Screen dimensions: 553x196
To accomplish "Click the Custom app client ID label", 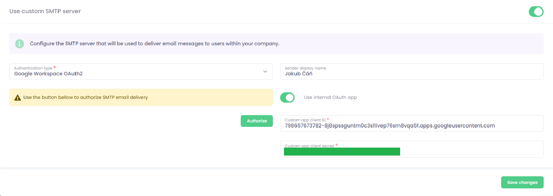I will pos(305,120).
